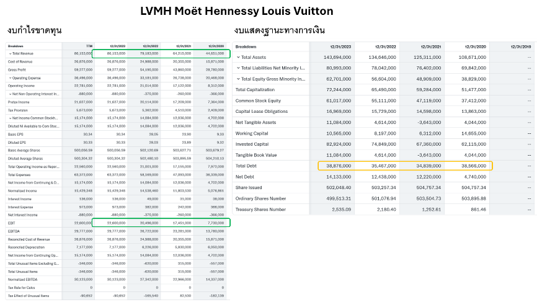
Task: Click the Breakdown header of balance sheet
Action: click(246, 47)
